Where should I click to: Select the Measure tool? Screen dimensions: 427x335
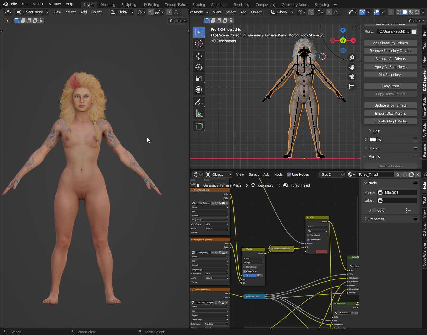coord(199,113)
